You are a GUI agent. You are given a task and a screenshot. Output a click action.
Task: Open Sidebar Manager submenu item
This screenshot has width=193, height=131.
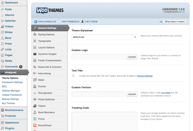coord(11,91)
